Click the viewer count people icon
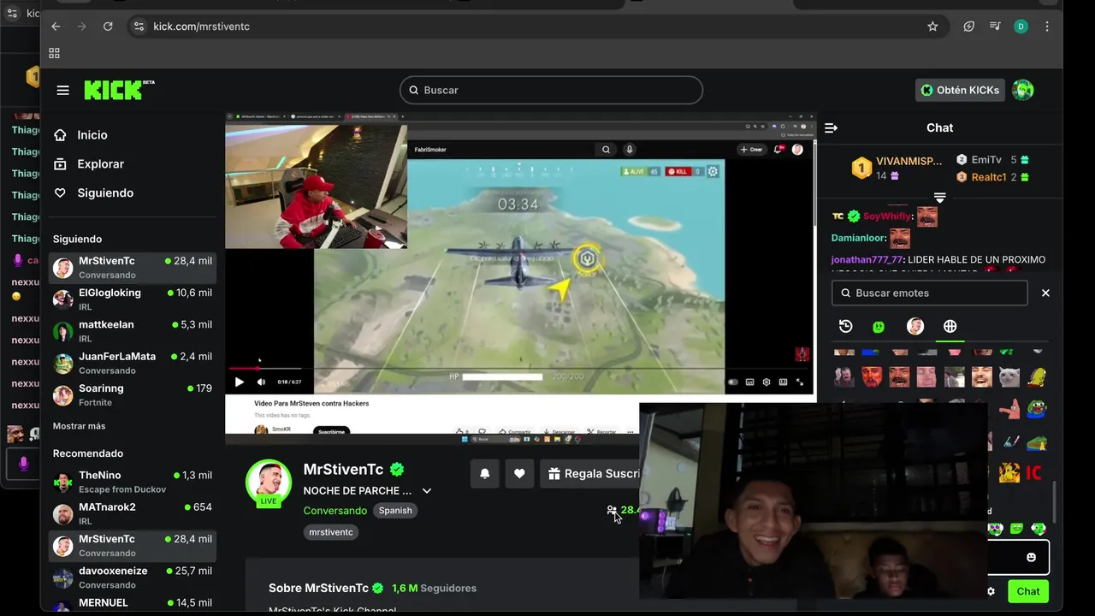Viewport: 1095px width, 616px height. pos(612,510)
